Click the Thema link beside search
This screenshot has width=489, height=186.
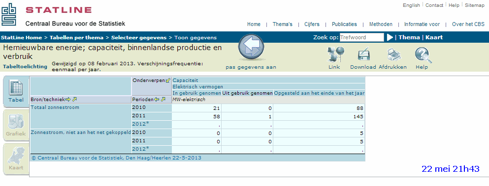(409, 37)
